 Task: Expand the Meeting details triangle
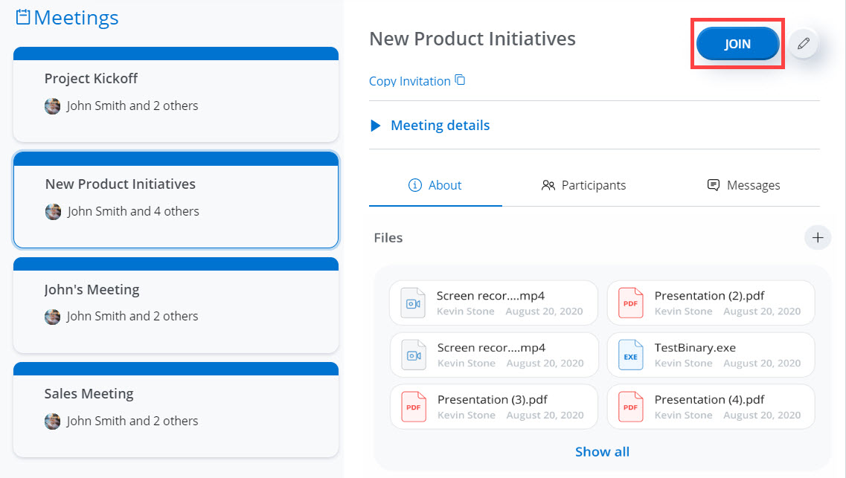(376, 126)
